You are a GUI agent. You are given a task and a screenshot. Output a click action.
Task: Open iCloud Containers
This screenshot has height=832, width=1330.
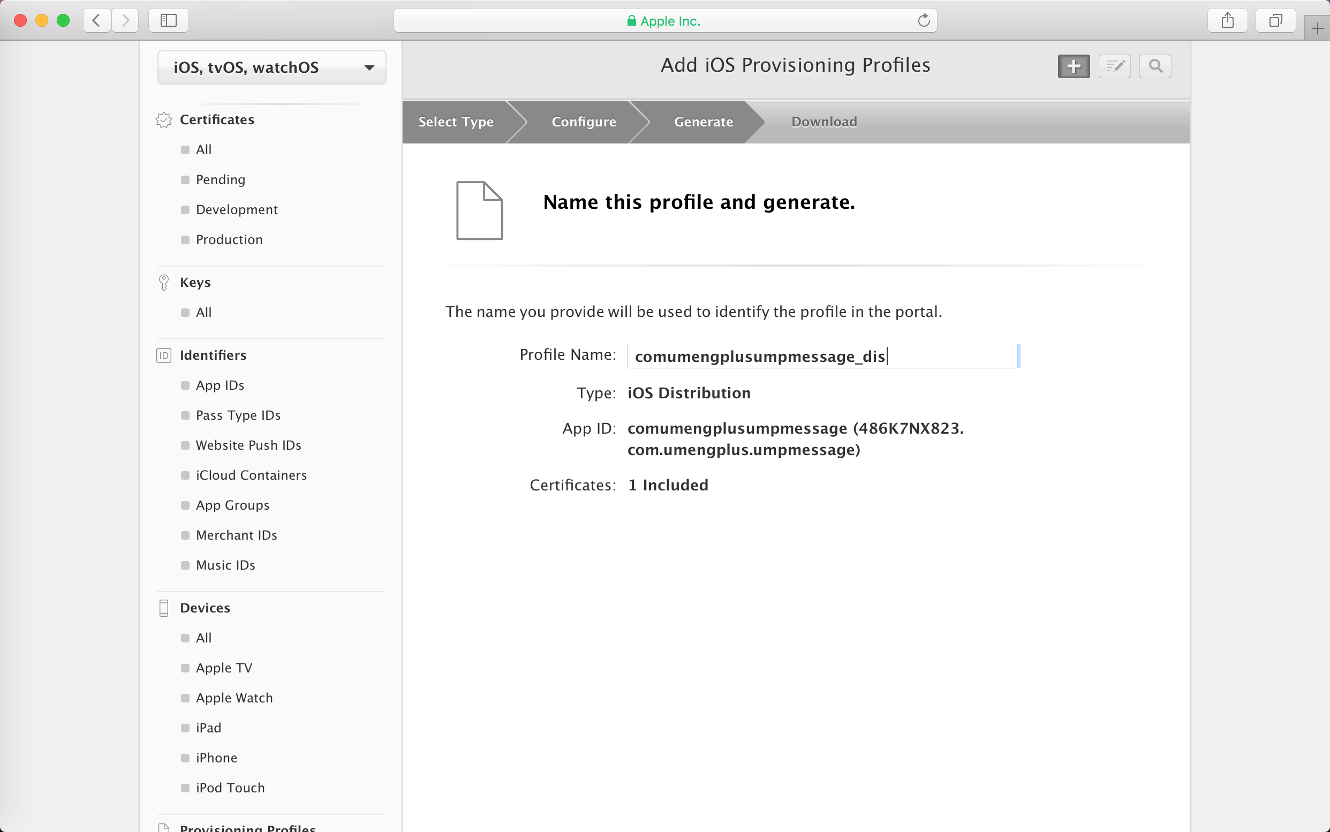[252, 475]
